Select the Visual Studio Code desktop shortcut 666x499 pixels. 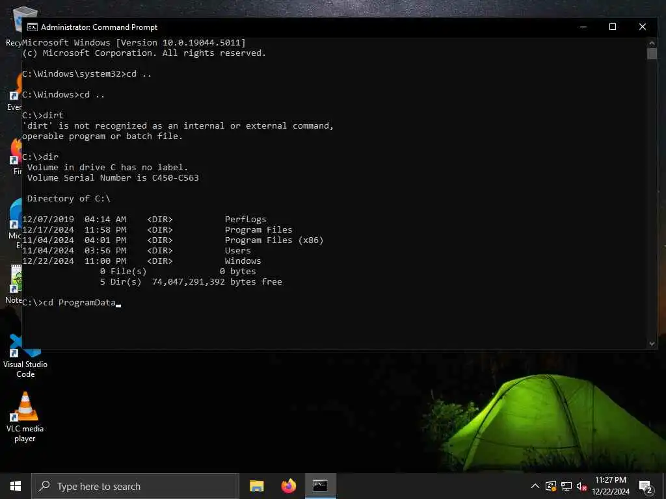[x=25, y=357]
